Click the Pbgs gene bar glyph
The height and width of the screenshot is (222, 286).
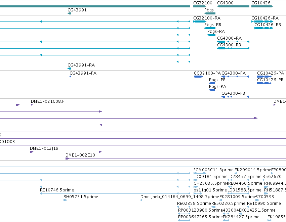pos(210,13)
